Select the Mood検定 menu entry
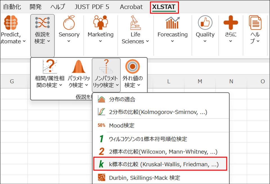The width and height of the screenshot is (270, 184). point(121,126)
